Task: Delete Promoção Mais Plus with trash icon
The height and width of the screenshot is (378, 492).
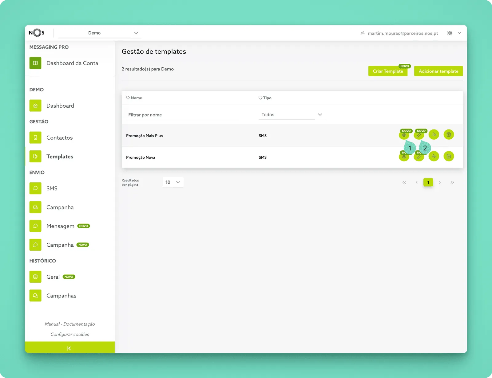Action: click(x=449, y=134)
